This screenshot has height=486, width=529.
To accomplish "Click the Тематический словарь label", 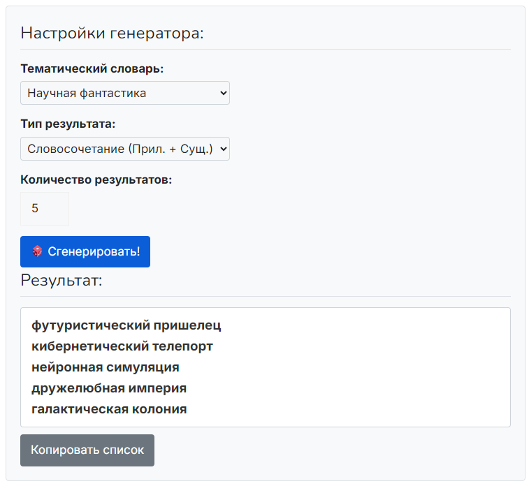I will pos(92,68).
